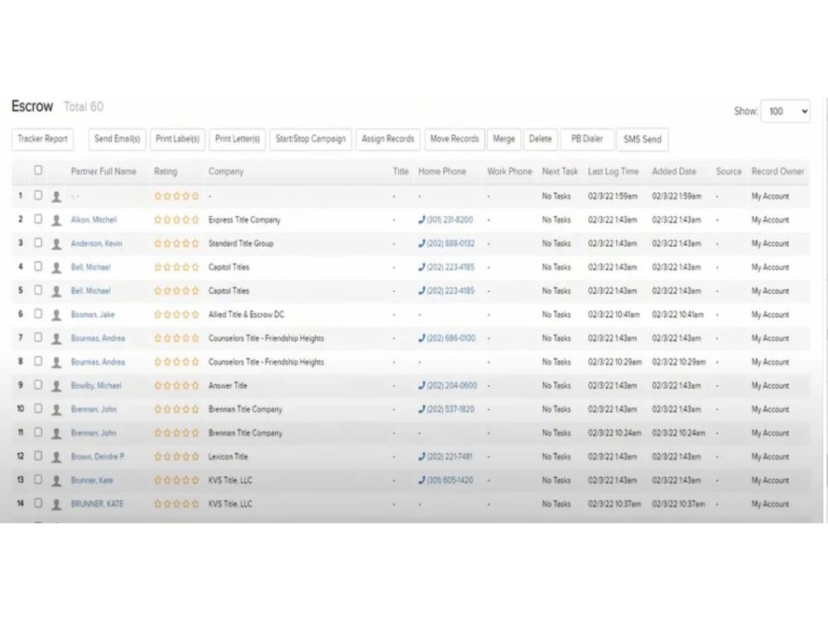Click the Tracker Report button
The height and width of the screenshot is (621, 828).
coord(42,139)
